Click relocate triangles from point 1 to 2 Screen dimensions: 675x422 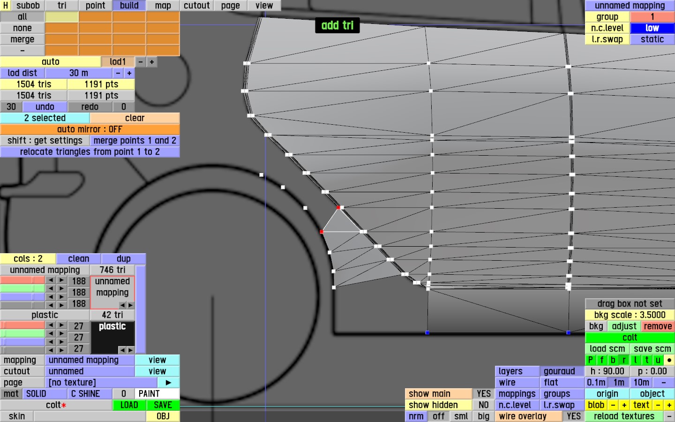(x=90, y=152)
